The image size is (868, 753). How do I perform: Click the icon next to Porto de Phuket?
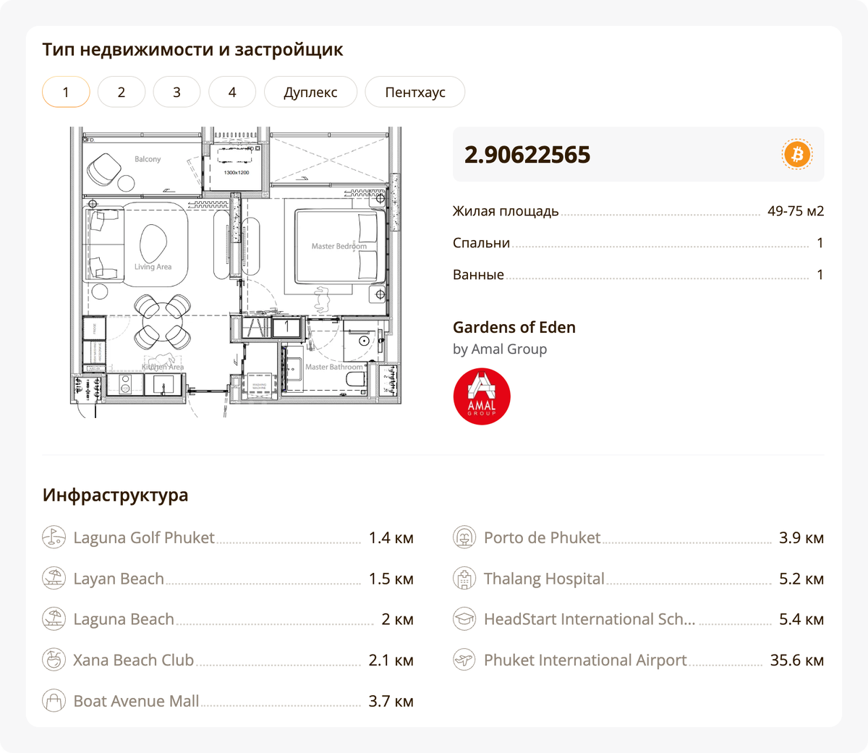click(x=464, y=537)
